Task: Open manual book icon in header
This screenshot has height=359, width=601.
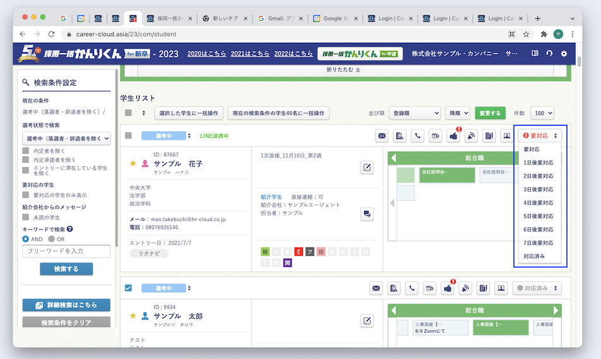Action: (x=535, y=54)
